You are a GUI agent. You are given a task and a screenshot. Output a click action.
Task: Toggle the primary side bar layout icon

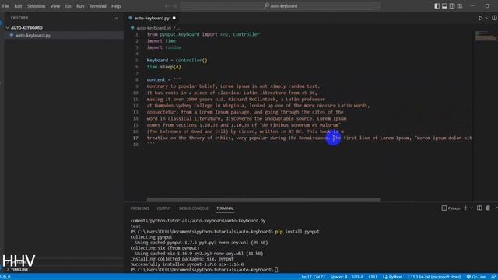tap(437, 6)
